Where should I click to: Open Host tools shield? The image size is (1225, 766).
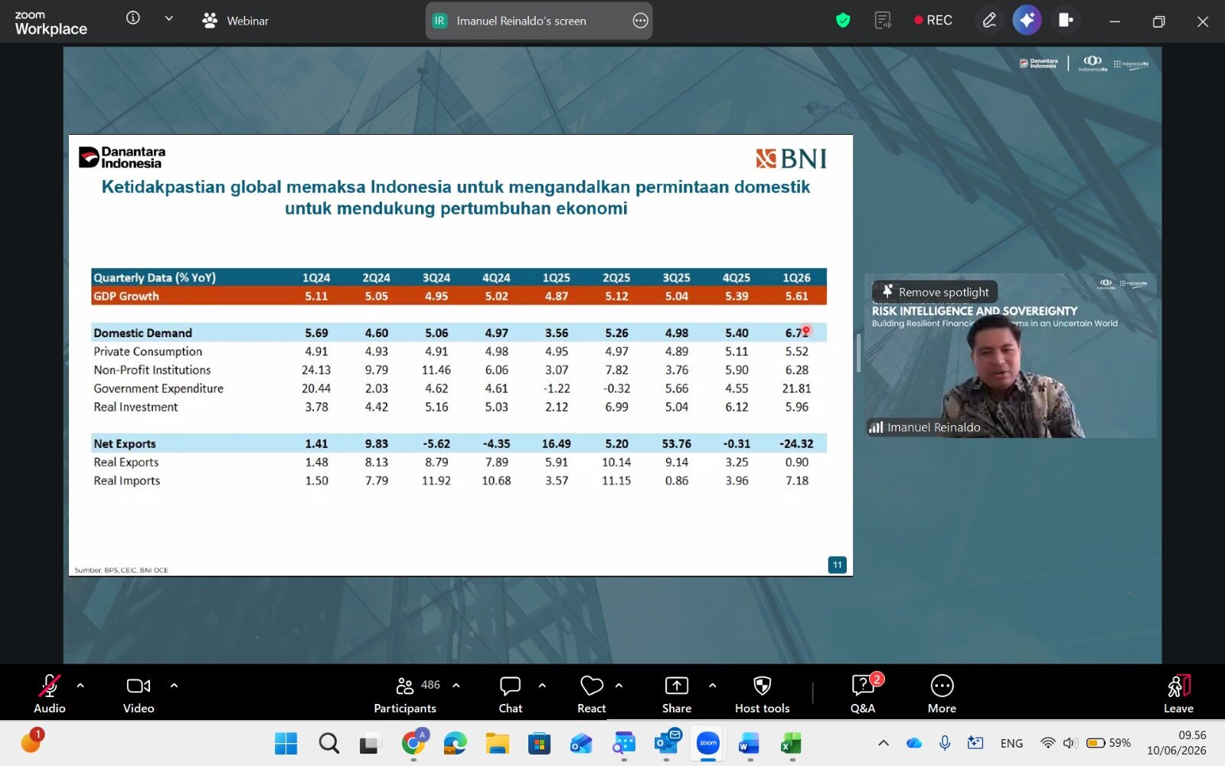(762, 694)
